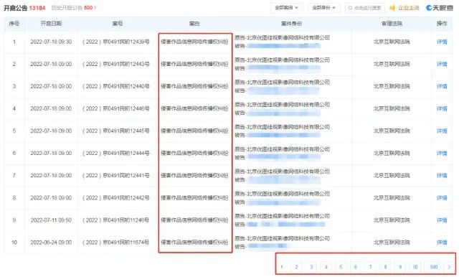This screenshot has width=459, height=277.
Task: Open 详情 for case 京0491民初12445号
Action: (x=442, y=131)
